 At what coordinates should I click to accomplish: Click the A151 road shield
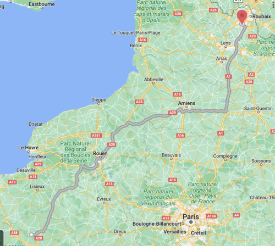[x=96, y=136]
